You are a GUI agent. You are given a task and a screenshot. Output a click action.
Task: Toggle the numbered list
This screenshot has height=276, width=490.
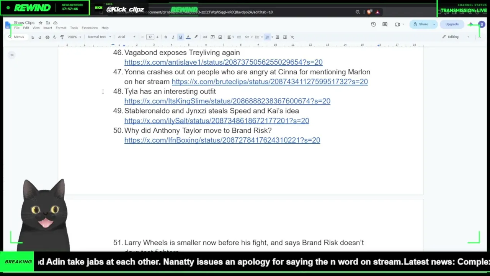267,37
